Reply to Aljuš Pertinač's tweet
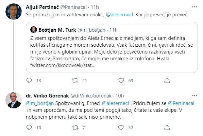This screenshot has width=203, height=136. click(29, 80)
